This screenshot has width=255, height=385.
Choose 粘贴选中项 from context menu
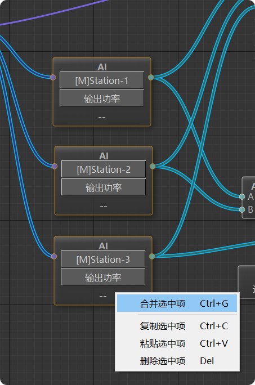[177, 343]
